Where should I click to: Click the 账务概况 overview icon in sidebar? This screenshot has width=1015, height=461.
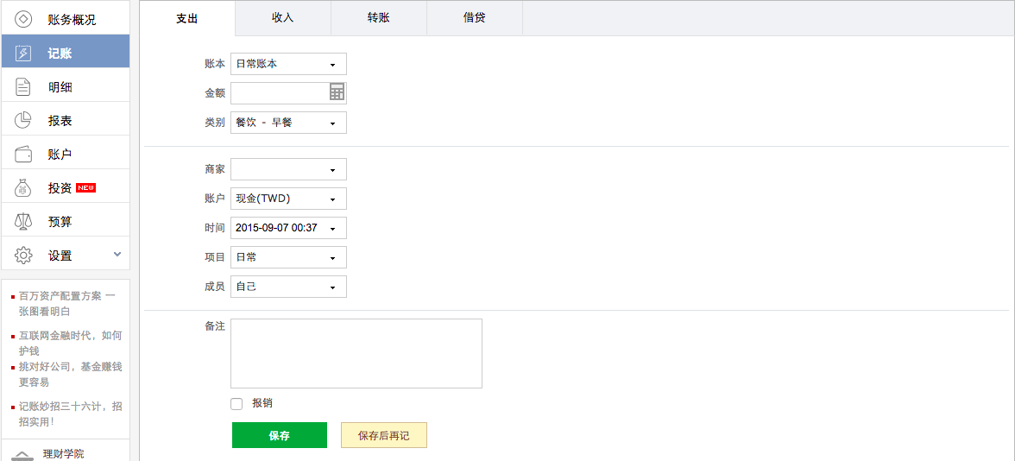[x=24, y=19]
